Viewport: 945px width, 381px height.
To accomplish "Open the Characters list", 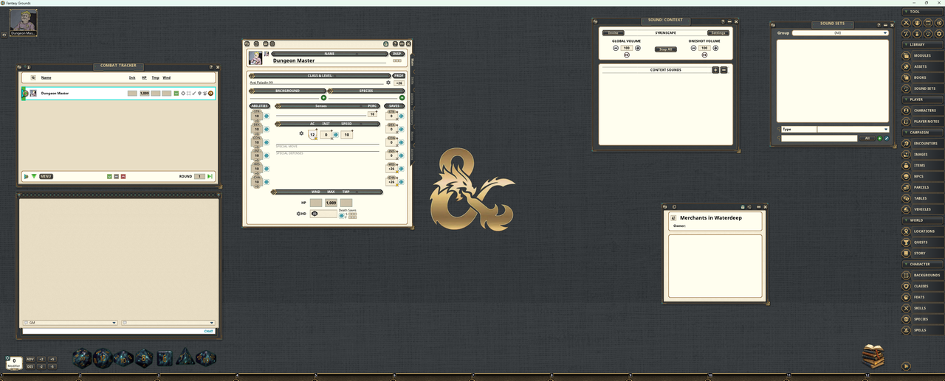I will 923,111.
